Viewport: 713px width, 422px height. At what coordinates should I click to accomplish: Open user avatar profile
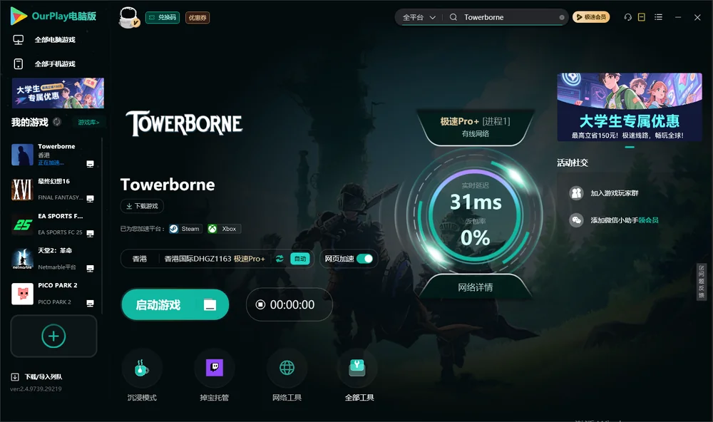click(x=128, y=17)
